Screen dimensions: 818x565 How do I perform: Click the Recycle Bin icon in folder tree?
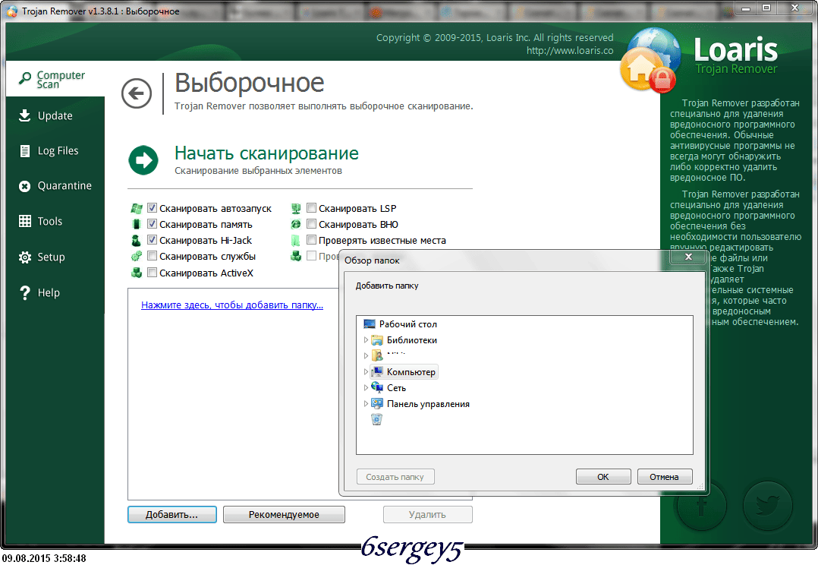click(x=376, y=419)
